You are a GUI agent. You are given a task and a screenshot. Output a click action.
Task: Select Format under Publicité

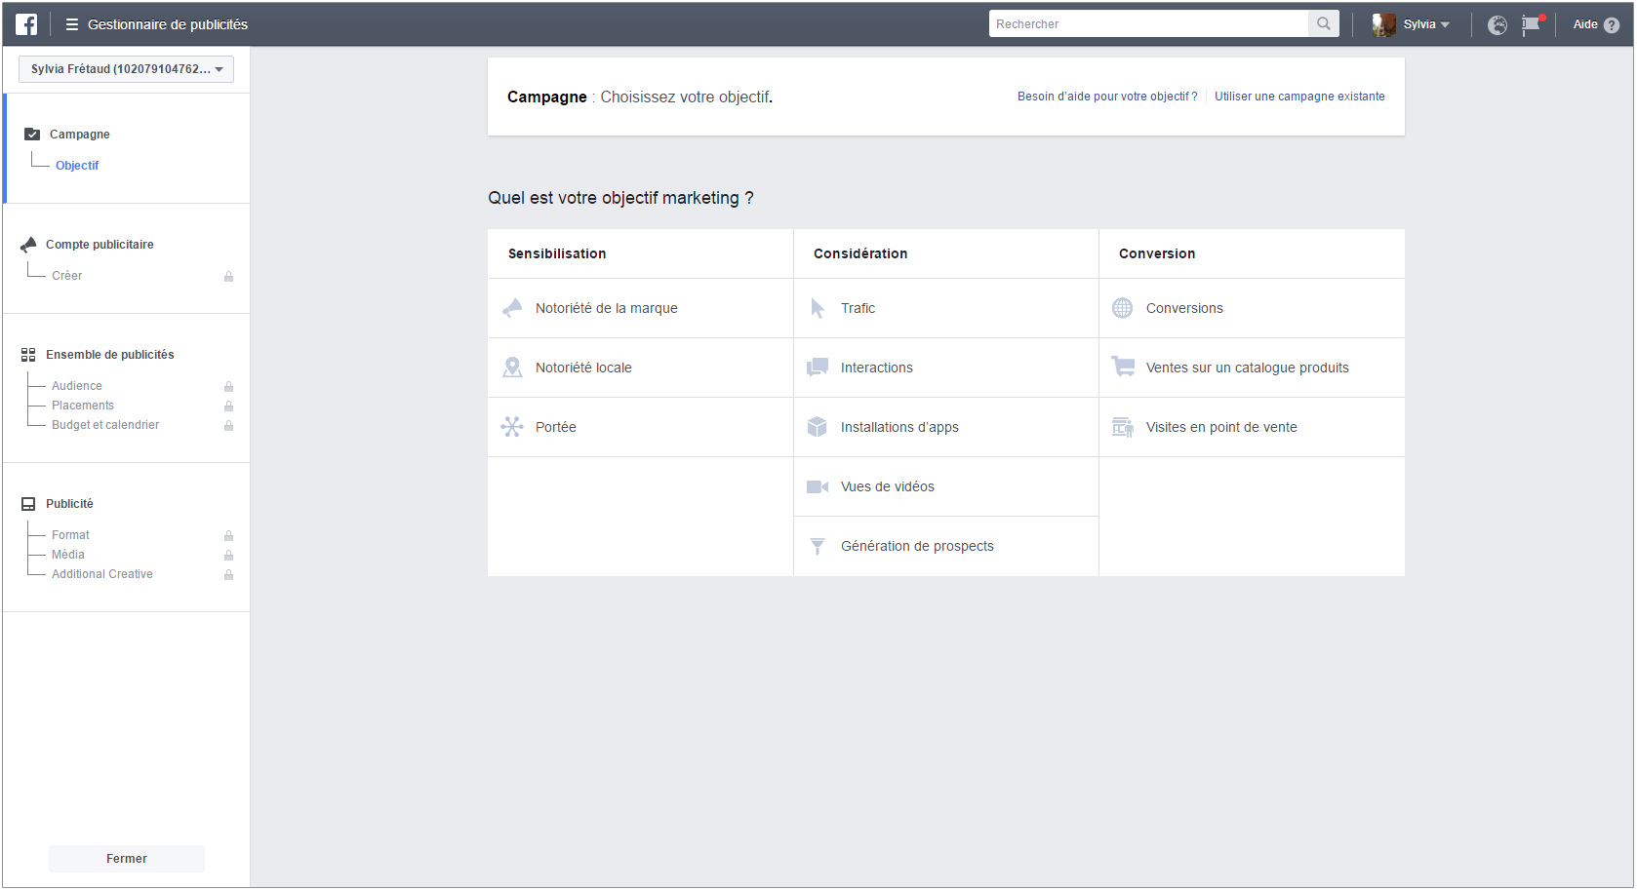coord(70,535)
